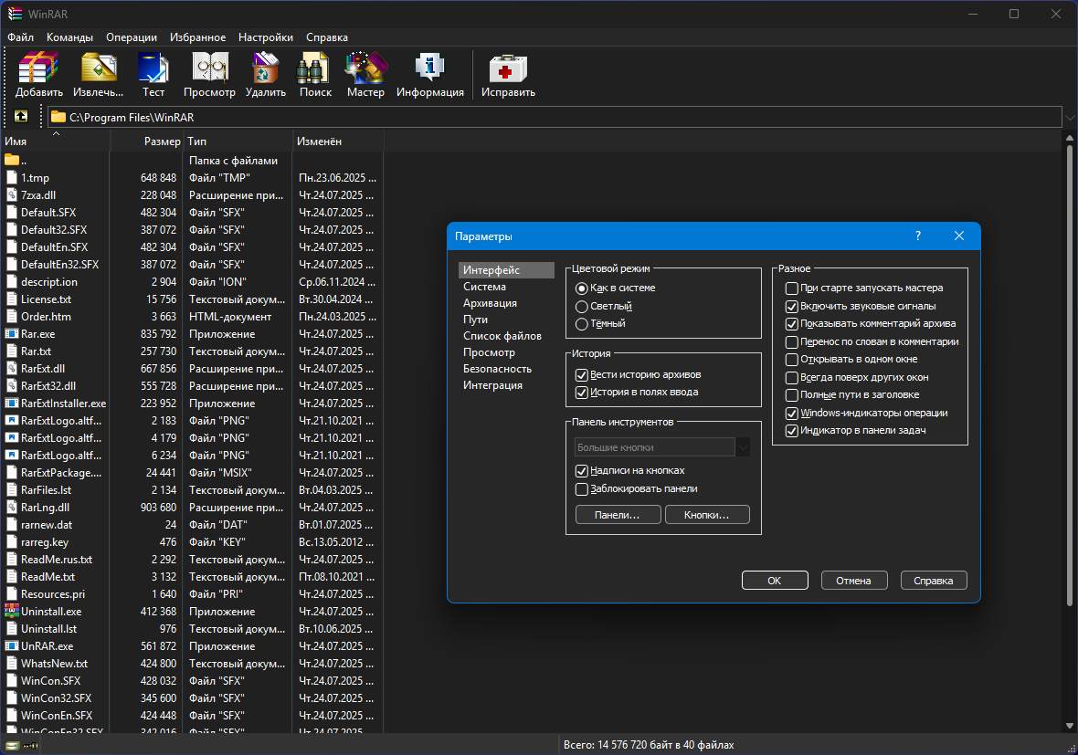Viewport: 1078px width, 755px height.
Task: Toggle 'Вести историю архивов' checkbox
Action: point(582,375)
